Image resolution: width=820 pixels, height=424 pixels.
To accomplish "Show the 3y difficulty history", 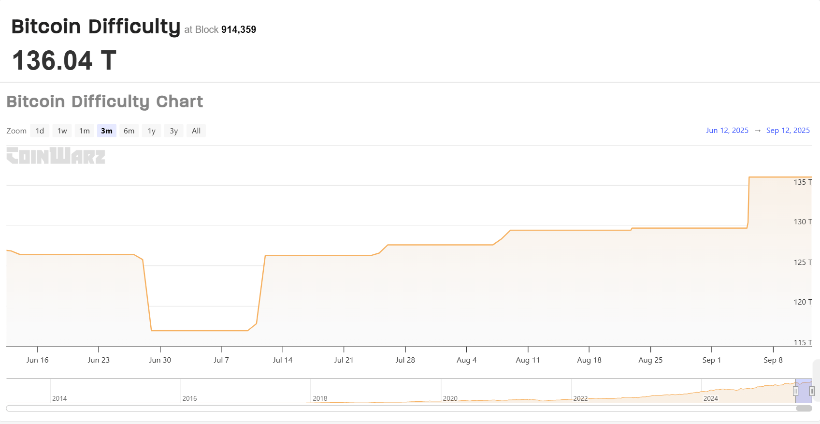I will point(174,131).
